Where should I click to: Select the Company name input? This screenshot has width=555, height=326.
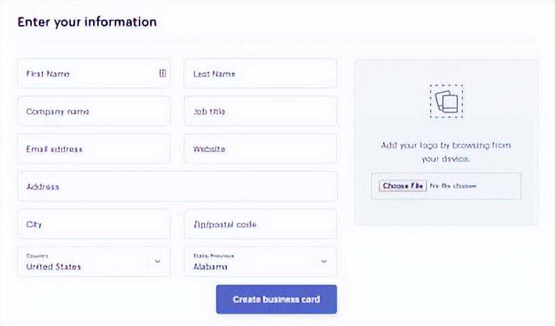(94, 111)
